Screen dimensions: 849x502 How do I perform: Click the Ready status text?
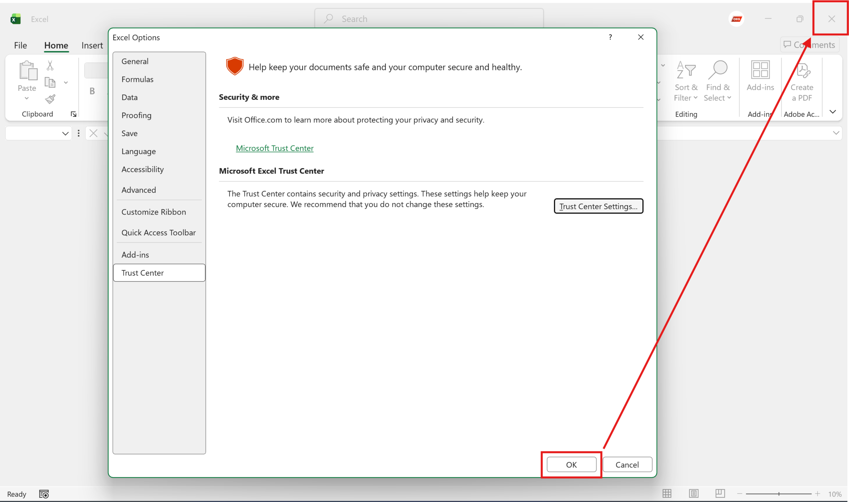pyautogui.click(x=17, y=494)
